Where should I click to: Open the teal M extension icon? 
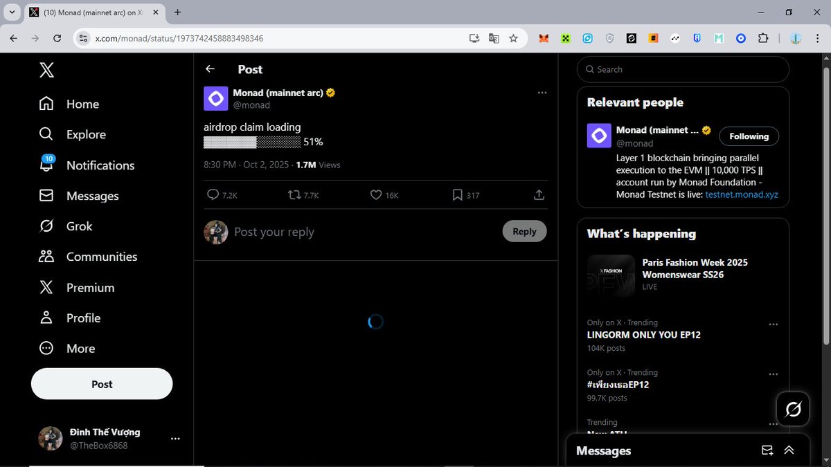click(x=719, y=38)
